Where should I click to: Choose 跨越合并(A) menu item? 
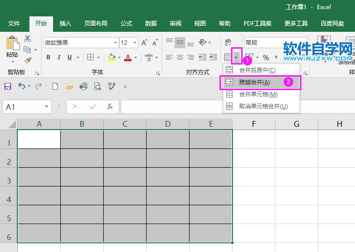coord(260,82)
